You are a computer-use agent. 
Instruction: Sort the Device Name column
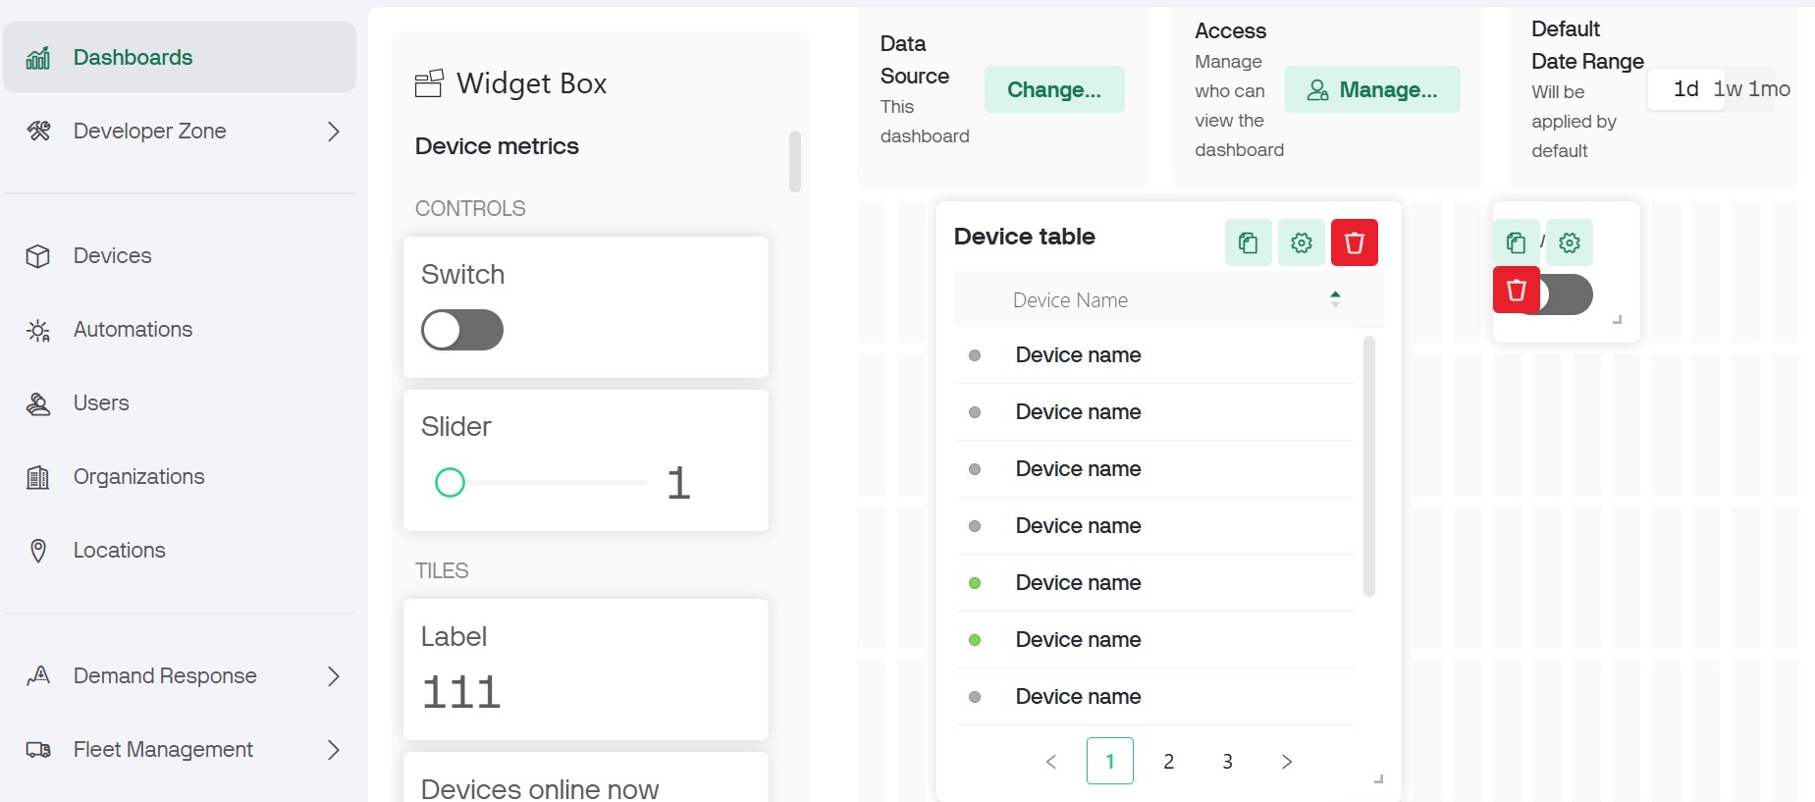tap(1335, 299)
